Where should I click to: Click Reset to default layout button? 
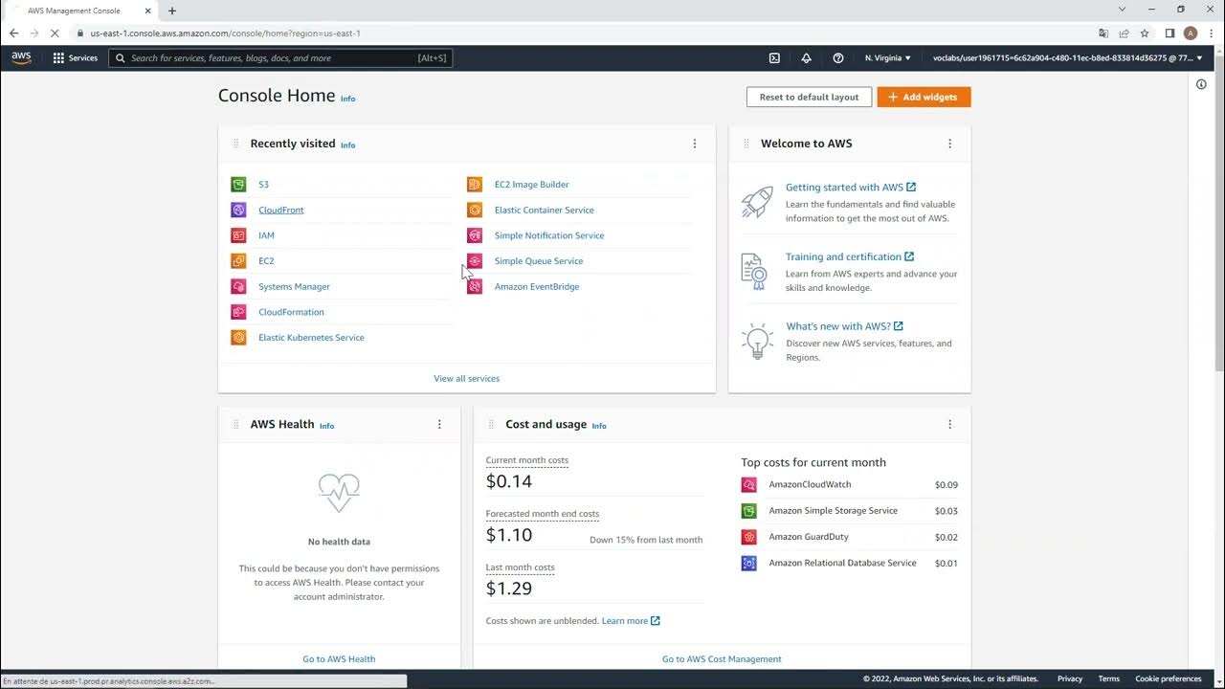tap(809, 97)
